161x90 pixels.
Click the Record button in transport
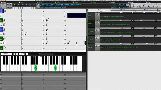tap(34, 5)
